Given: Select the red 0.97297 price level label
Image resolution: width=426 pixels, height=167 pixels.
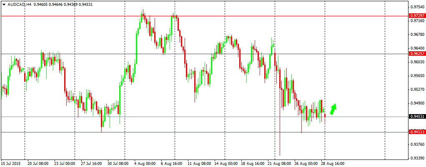Looking at the screenshot, I should pyautogui.click(x=417, y=16).
